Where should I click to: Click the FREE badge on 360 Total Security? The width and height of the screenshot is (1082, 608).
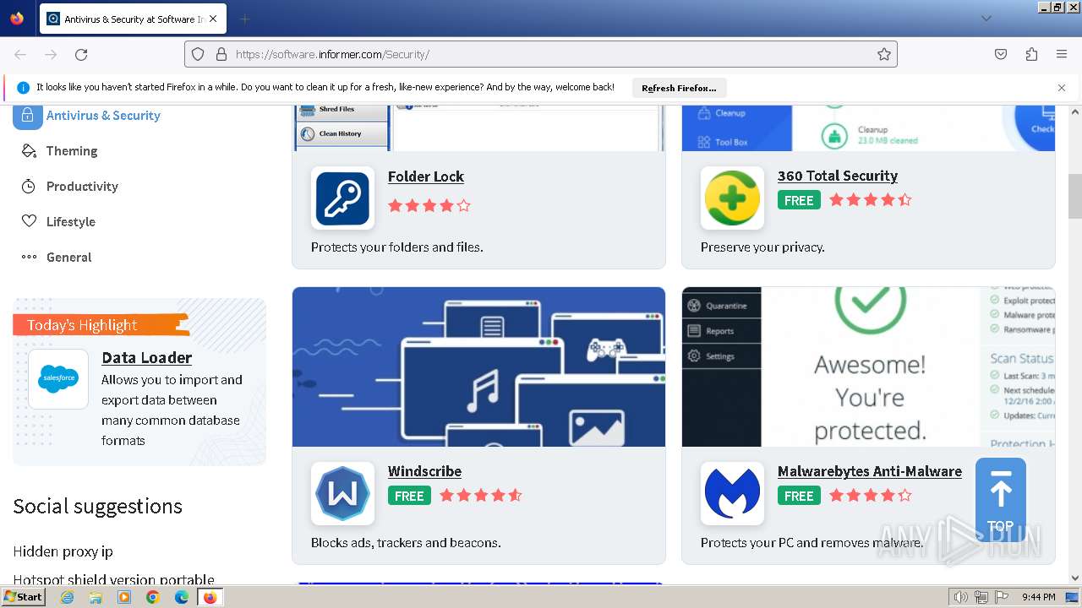pyautogui.click(x=799, y=200)
